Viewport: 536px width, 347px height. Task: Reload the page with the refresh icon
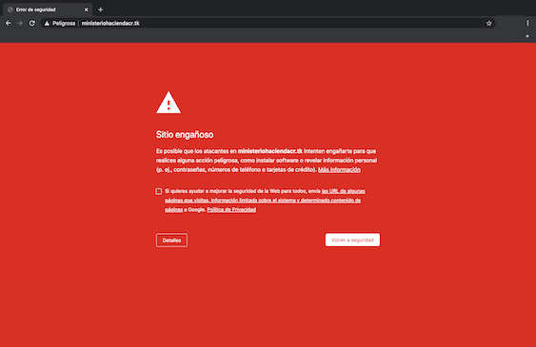pos(31,23)
